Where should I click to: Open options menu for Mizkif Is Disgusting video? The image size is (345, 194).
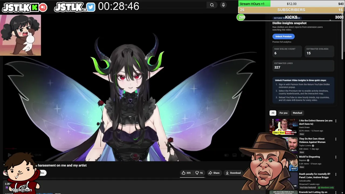click(336, 157)
